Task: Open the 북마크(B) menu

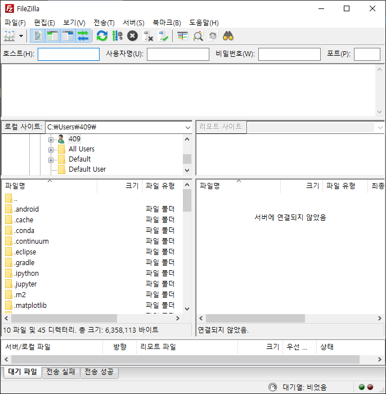Action: click(167, 23)
